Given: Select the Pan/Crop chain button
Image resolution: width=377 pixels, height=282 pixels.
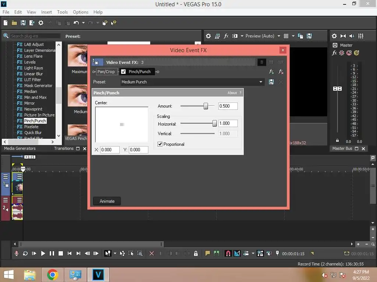Looking at the screenshot, I should tap(106, 72).
